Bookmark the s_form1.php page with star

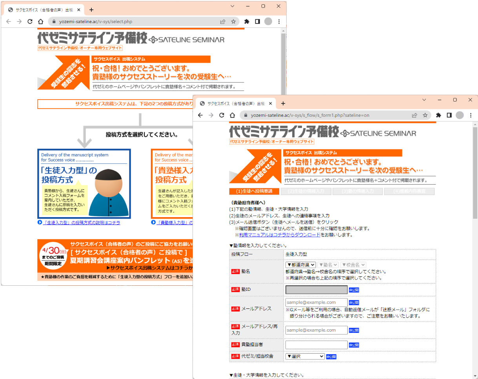click(x=425, y=115)
